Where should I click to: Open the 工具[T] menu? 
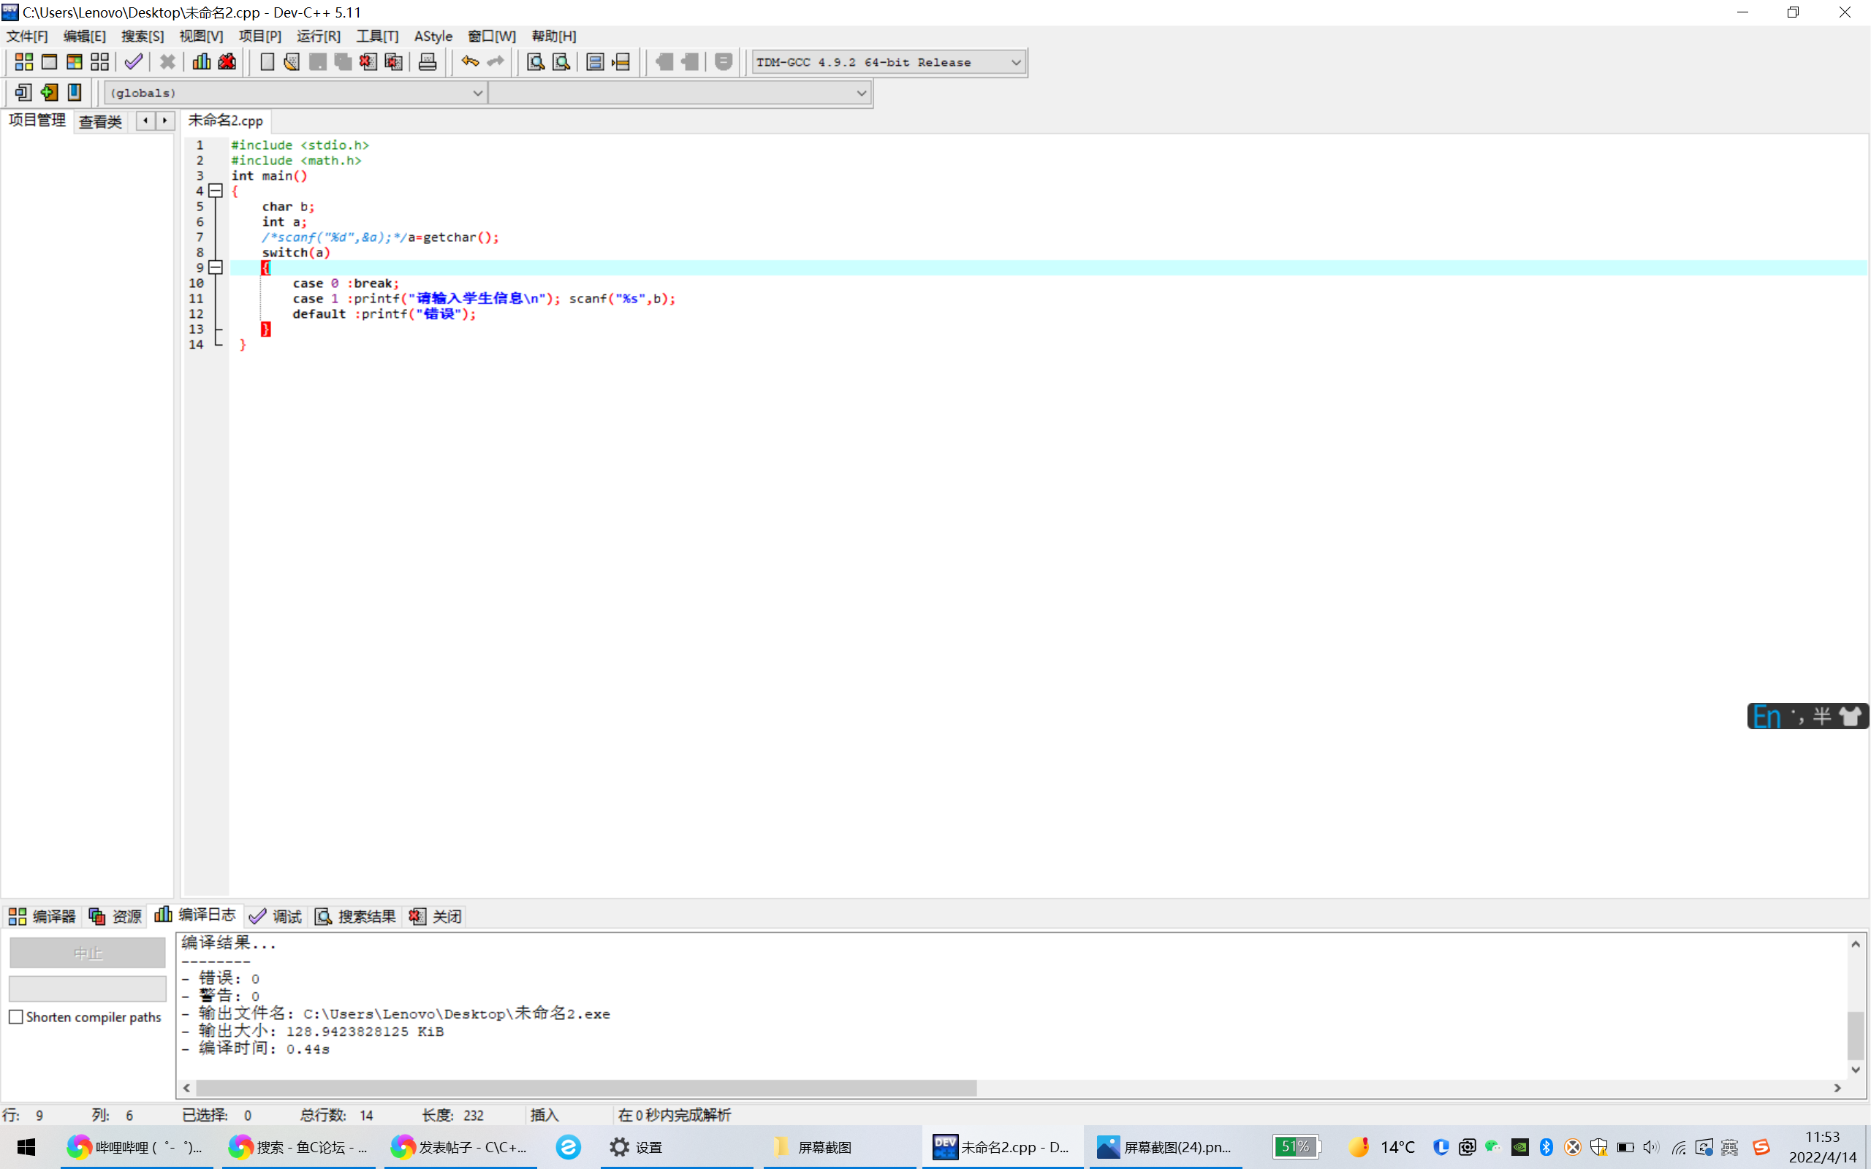[x=377, y=37]
